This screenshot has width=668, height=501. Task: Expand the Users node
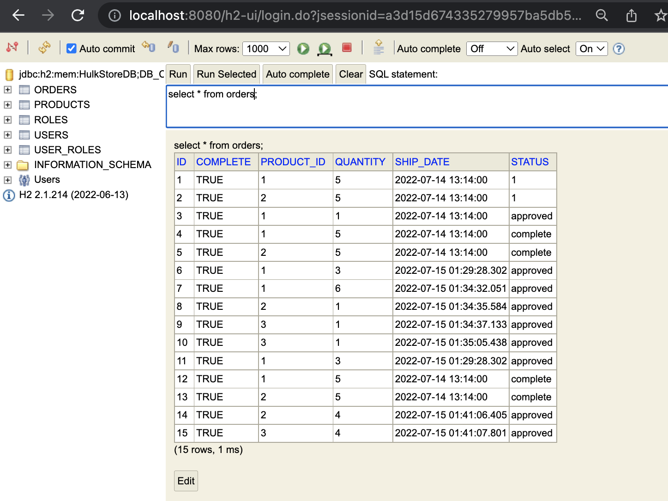click(8, 180)
